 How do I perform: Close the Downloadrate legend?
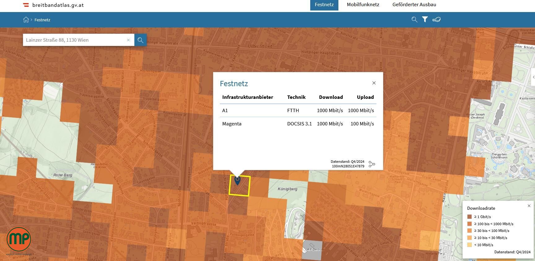(x=529, y=206)
